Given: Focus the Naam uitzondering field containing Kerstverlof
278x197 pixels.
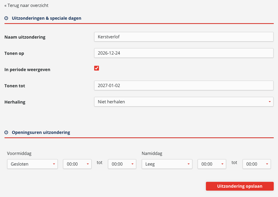Looking at the screenshot, I should pos(184,37).
